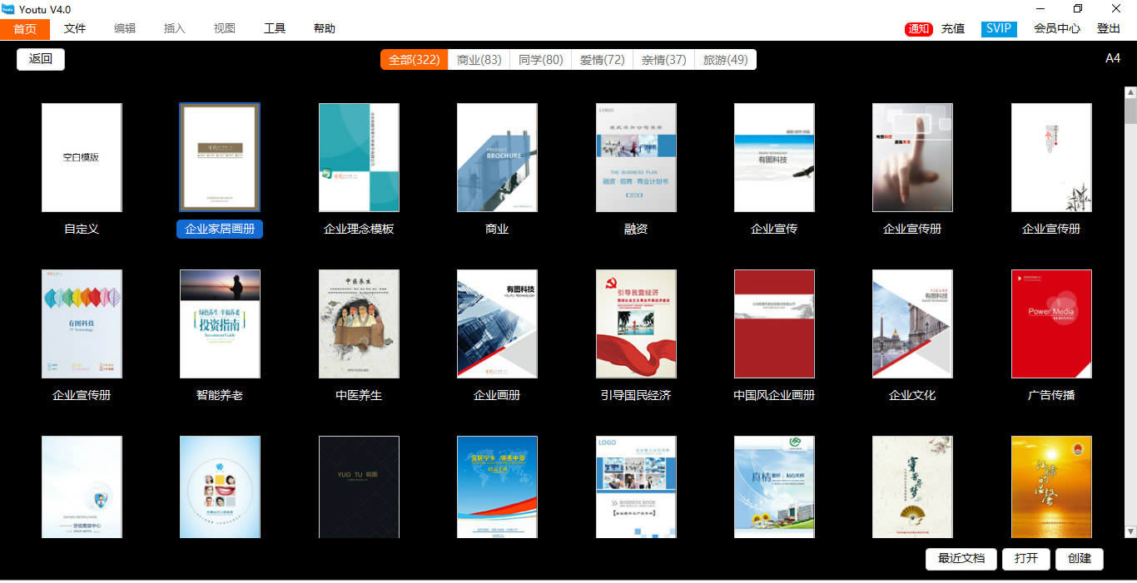Click the 充值 recharge link
This screenshot has width=1137, height=583.
(x=953, y=29)
